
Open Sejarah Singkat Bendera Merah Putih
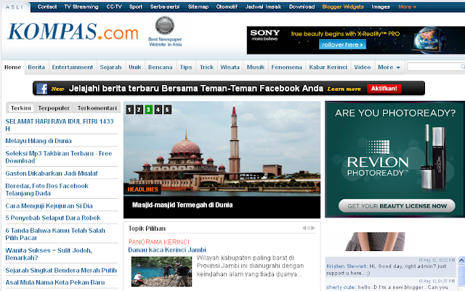[x=61, y=270]
